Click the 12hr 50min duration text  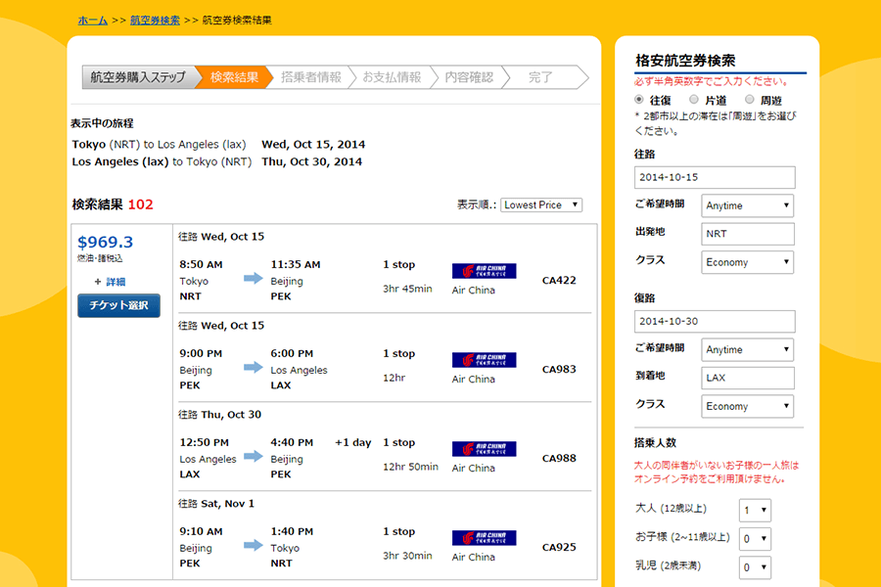coord(410,467)
